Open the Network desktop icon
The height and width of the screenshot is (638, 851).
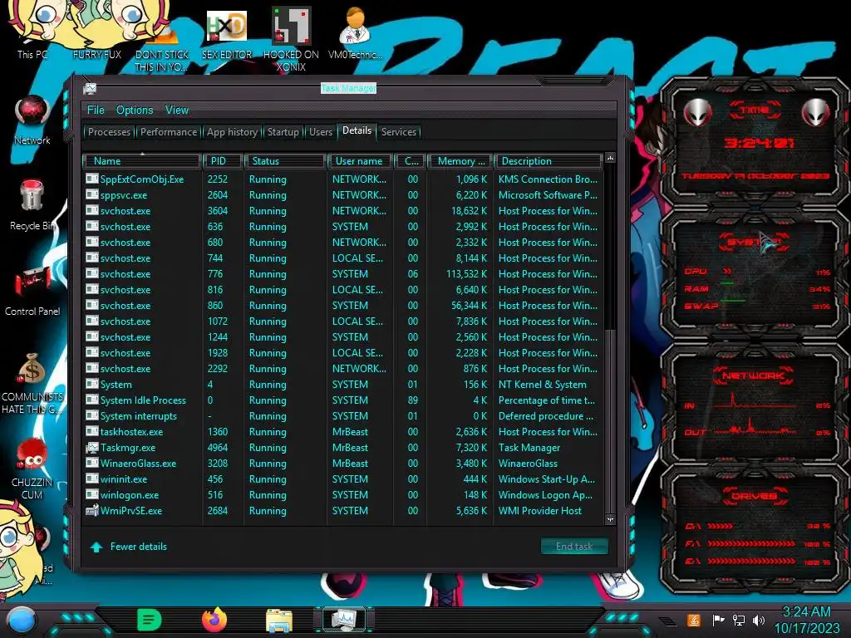[32, 120]
